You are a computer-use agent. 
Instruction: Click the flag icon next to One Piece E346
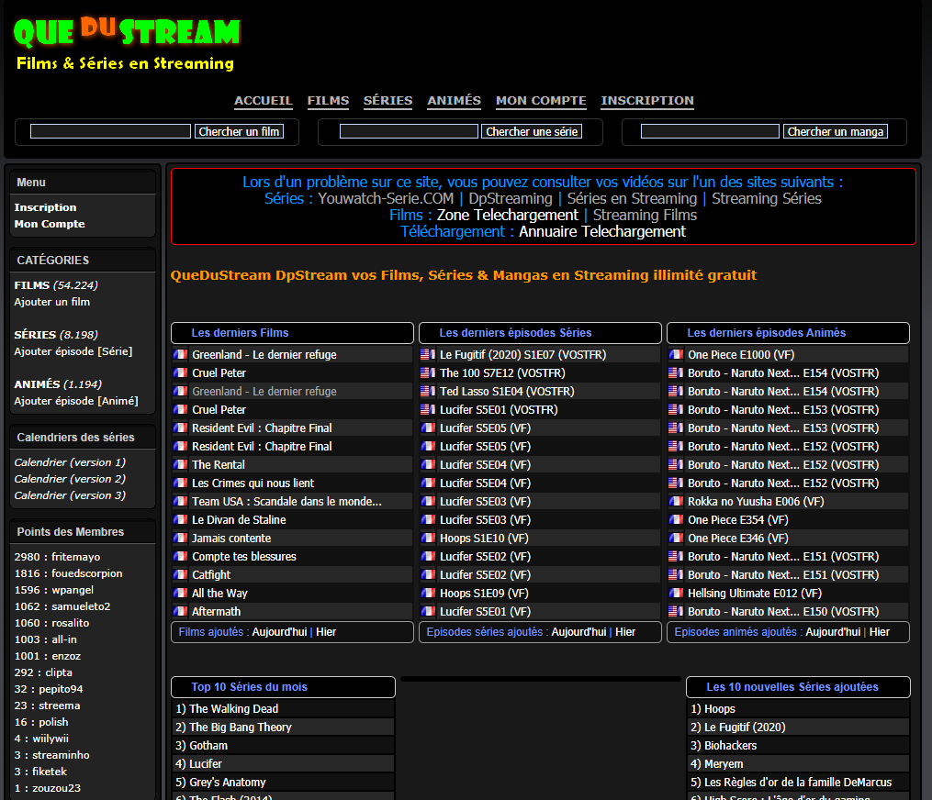point(676,539)
